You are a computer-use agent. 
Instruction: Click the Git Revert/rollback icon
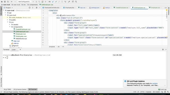65,2
